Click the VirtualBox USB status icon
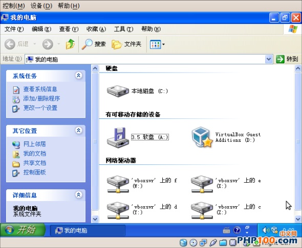The image size is (302, 248). 213,242
